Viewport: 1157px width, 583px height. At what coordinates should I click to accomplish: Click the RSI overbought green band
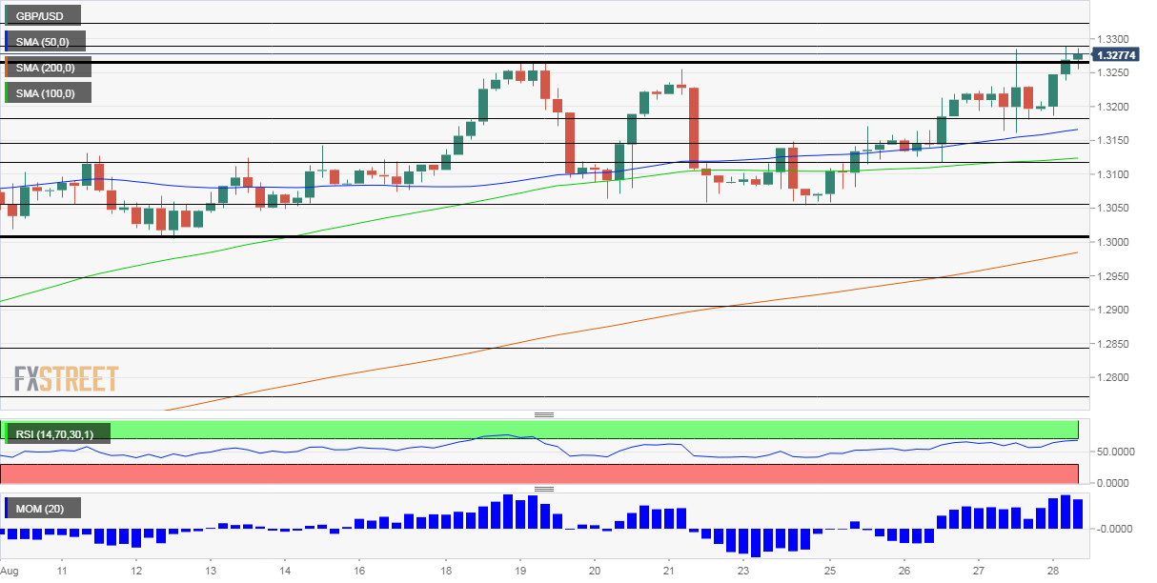[539, 430]
